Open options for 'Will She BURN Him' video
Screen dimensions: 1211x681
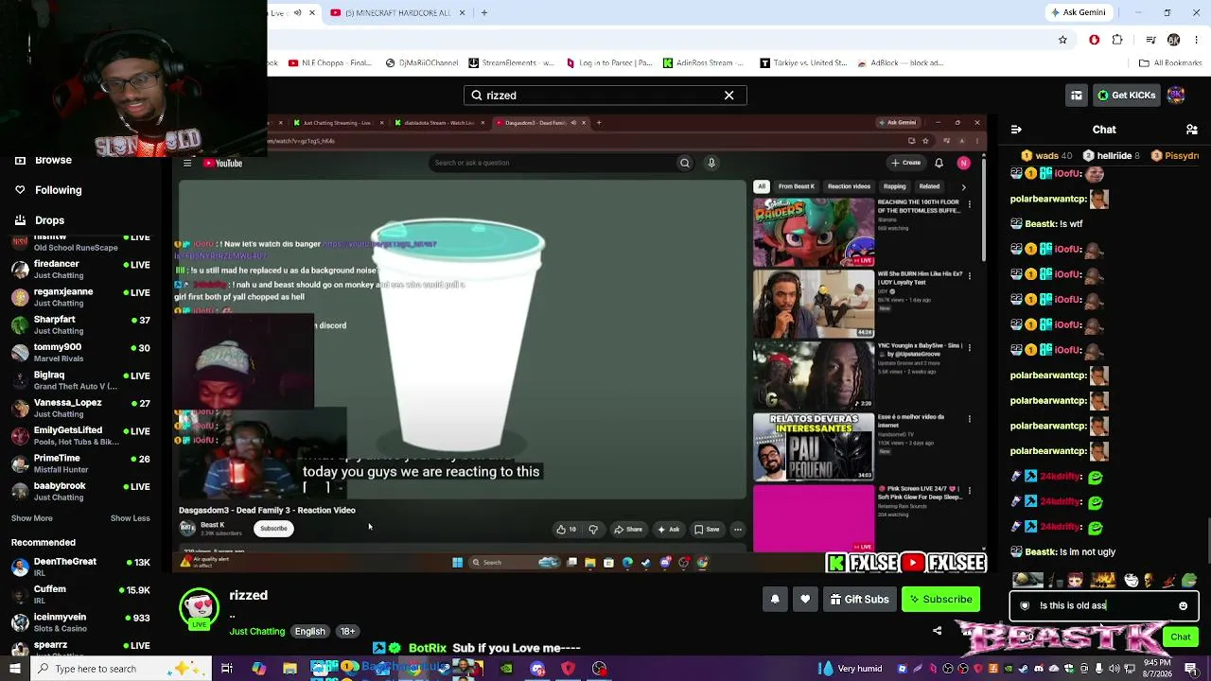(x=970, y=276)
